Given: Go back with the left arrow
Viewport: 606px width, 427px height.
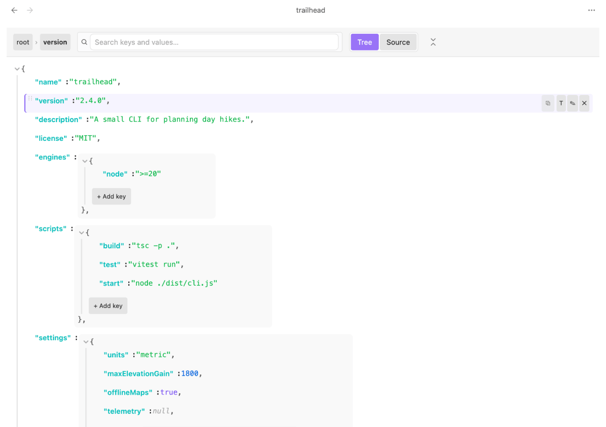Looking at the screenshot, I should [x=14, y=10].
